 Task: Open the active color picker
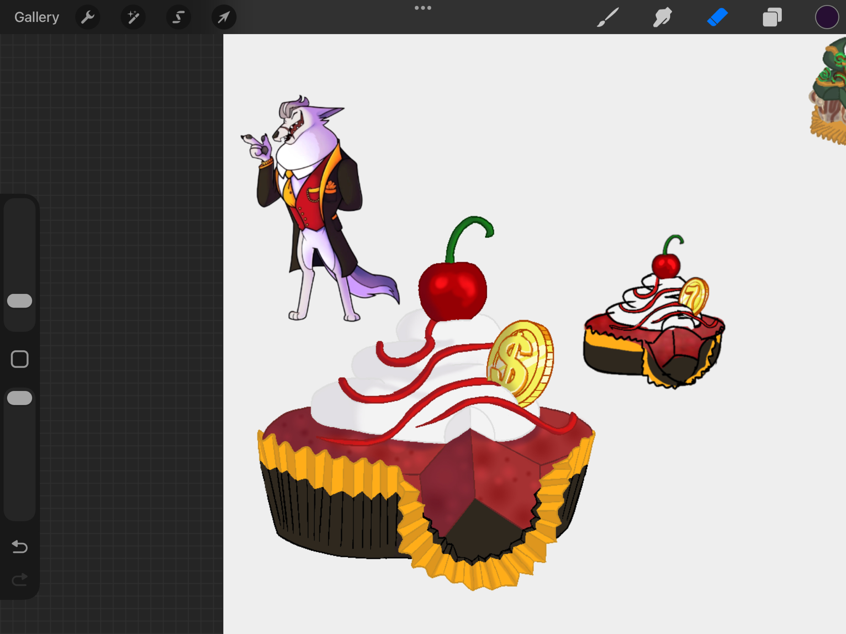click(x=827, y=17)
